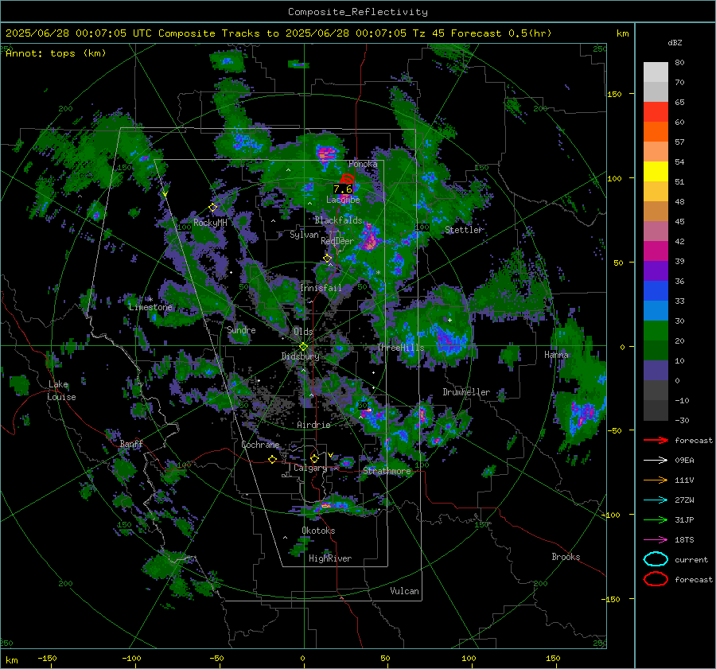Select the cyan 27ZW track arrow
This screenshot has width=716, height=669.
[656, 500]
